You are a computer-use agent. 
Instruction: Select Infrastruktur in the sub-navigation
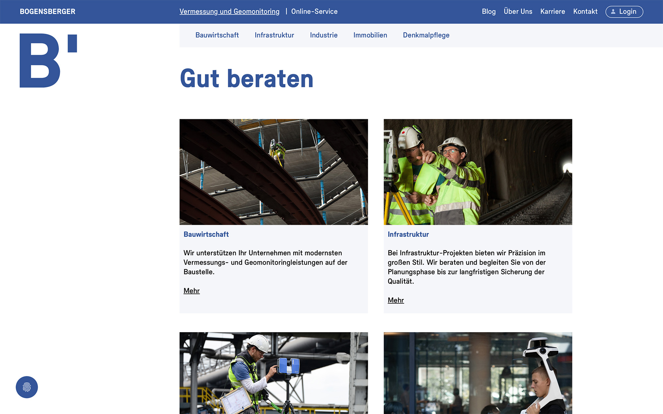274,35
